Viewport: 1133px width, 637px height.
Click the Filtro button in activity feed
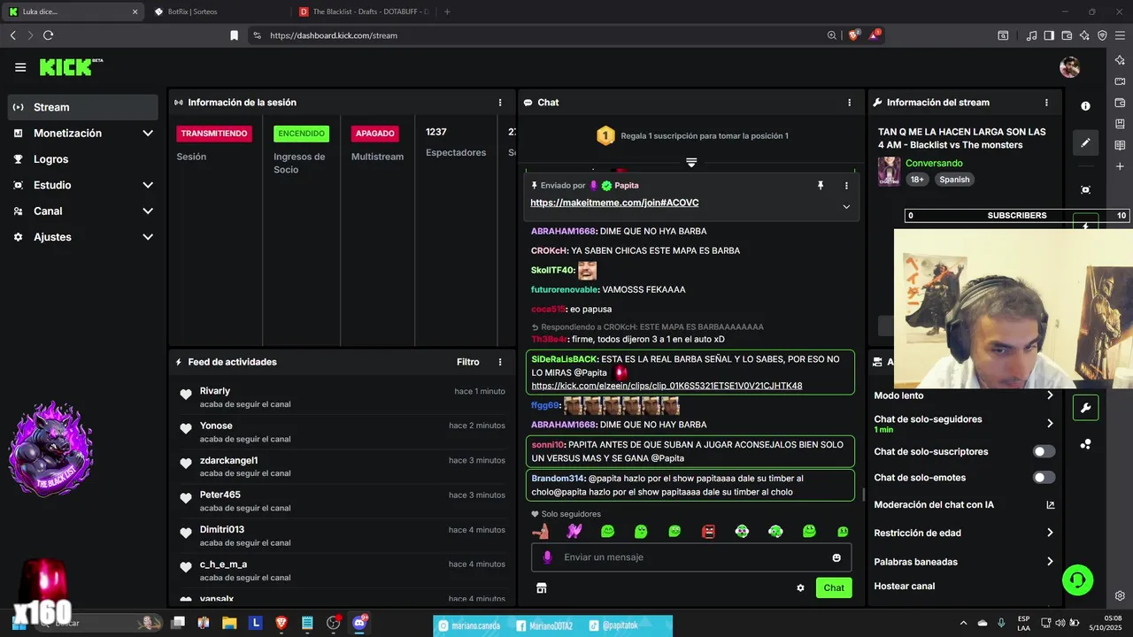[x=468, y=362]
